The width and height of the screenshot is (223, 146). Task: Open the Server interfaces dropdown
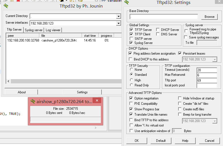point(118,23)
